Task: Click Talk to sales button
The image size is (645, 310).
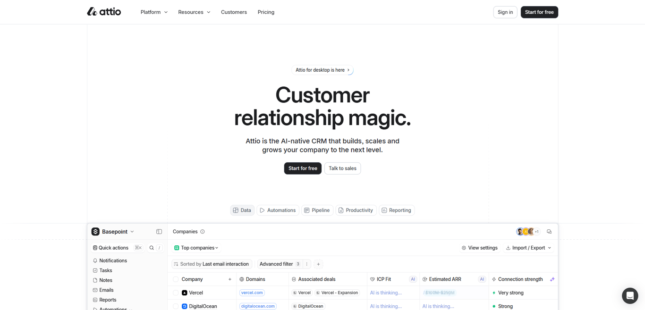Action: [x=342, y=168]
